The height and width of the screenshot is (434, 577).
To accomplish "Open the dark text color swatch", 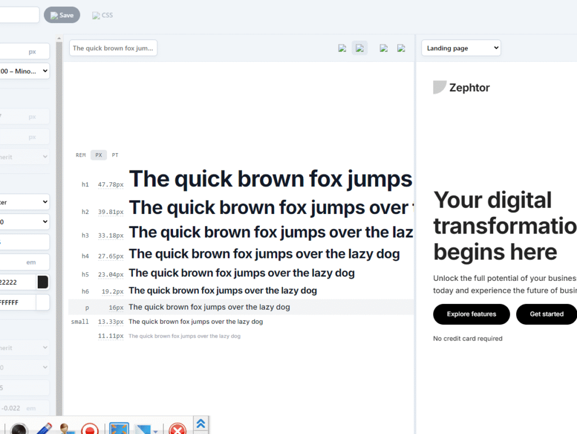I will (43, 282).
